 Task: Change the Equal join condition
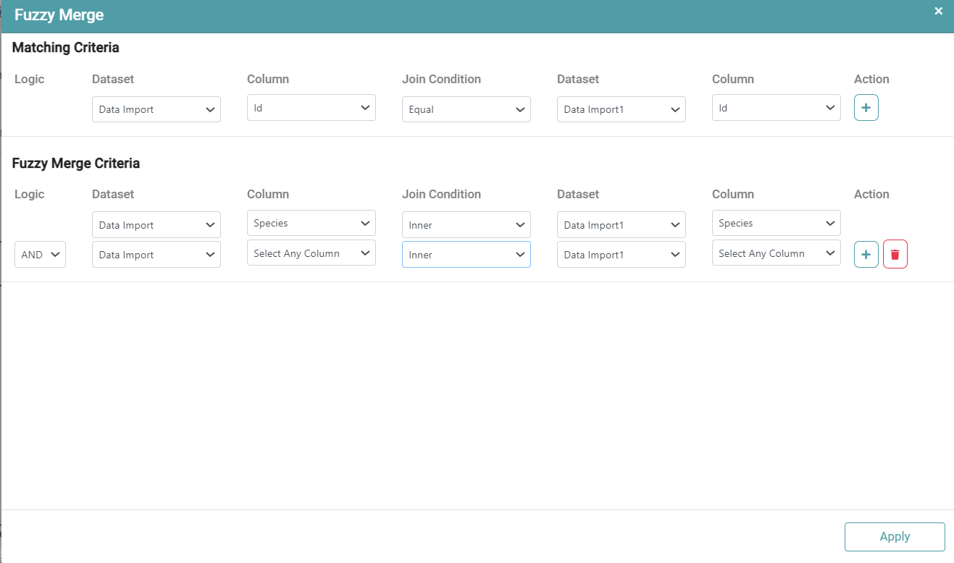pos(466,109)
